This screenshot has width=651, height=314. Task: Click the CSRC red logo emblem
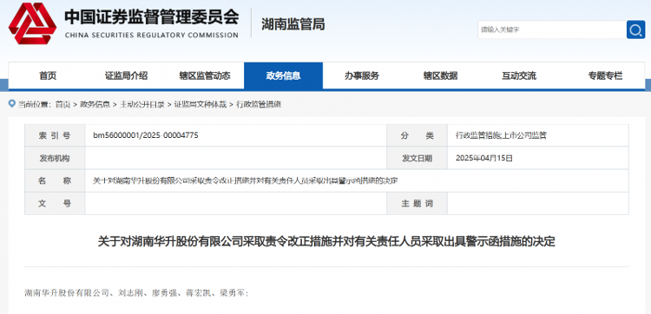tap(32, 23)
